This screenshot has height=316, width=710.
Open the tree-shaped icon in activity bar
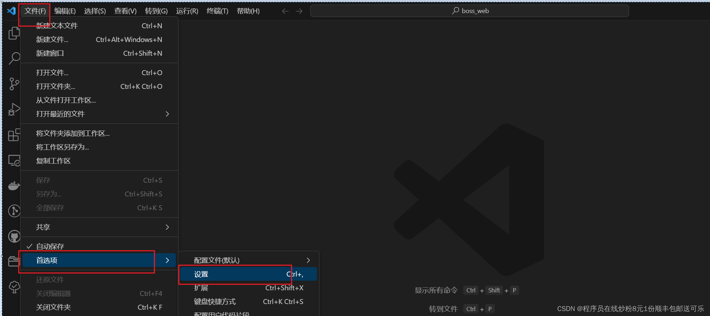(14, 287)
